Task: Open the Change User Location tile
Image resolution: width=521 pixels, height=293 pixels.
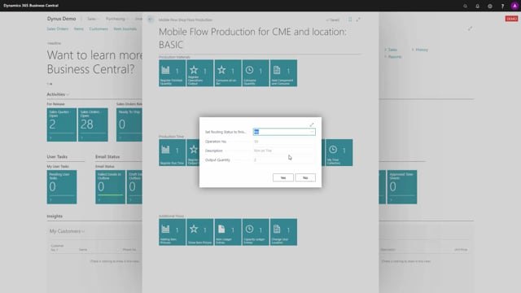Action: (283, 232)
